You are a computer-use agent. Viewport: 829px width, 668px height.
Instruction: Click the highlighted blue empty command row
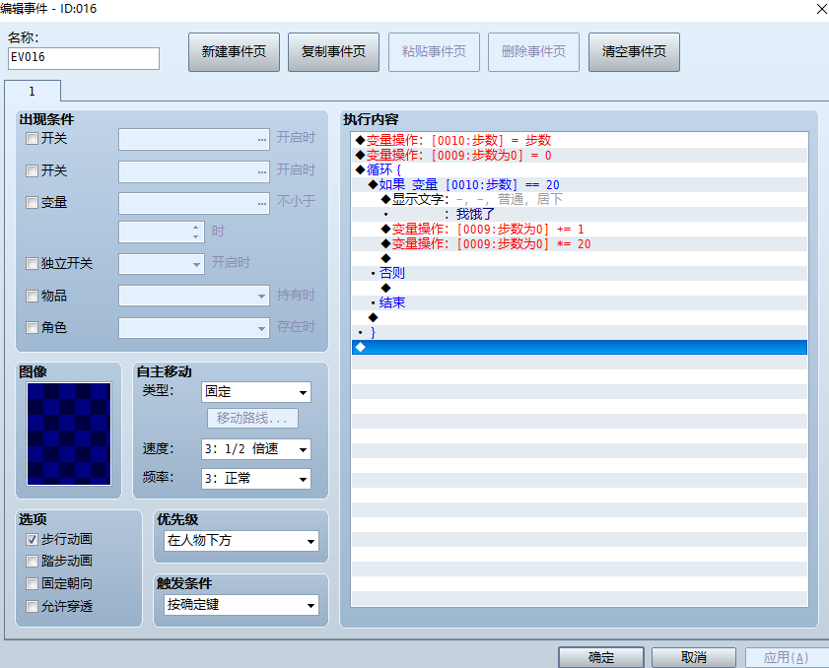coord(580,347)
